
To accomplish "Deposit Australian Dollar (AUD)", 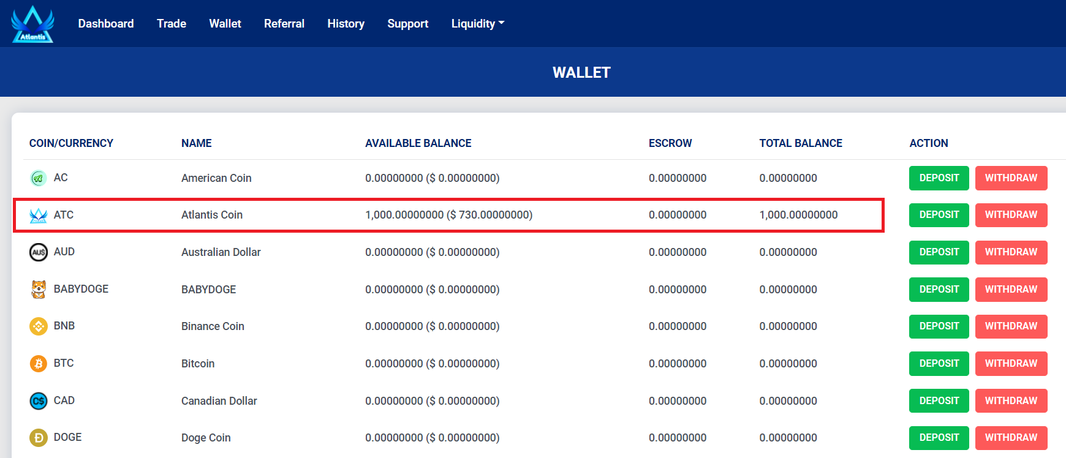I will click(x=939, y=252).
